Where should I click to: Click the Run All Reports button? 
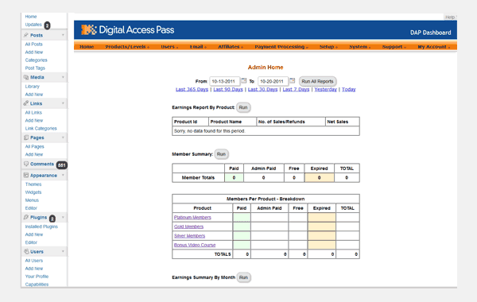pyautogui.click(x=317, y=81)
